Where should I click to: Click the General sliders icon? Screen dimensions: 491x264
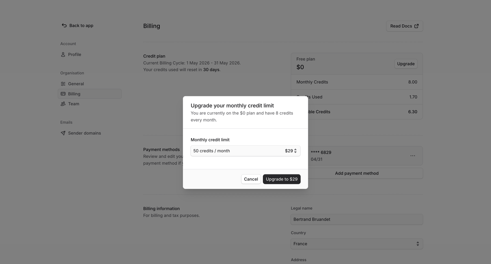(63, 84)
